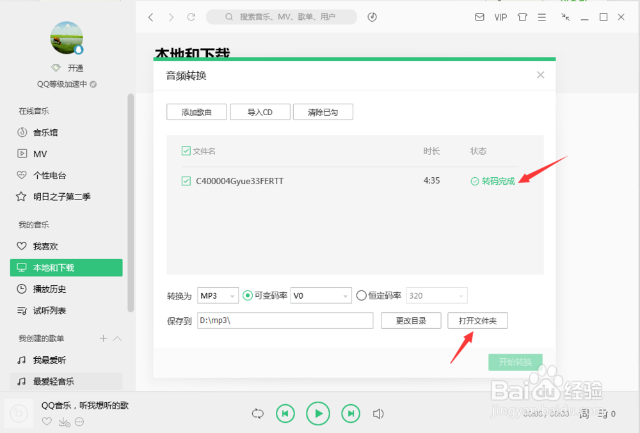Click the 导入CD button
This screenshot has height=433, width=640.
pyautogui.click(x=260, y=112)
